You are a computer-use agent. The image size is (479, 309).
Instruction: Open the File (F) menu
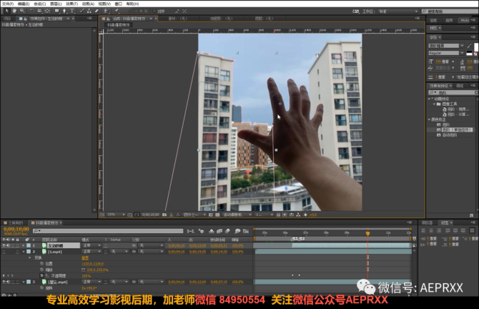tap(8, 4)
